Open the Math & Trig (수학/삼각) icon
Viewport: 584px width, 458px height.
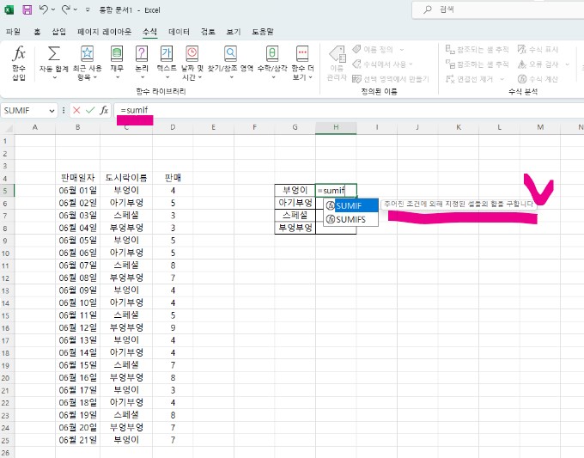point(272,53)
